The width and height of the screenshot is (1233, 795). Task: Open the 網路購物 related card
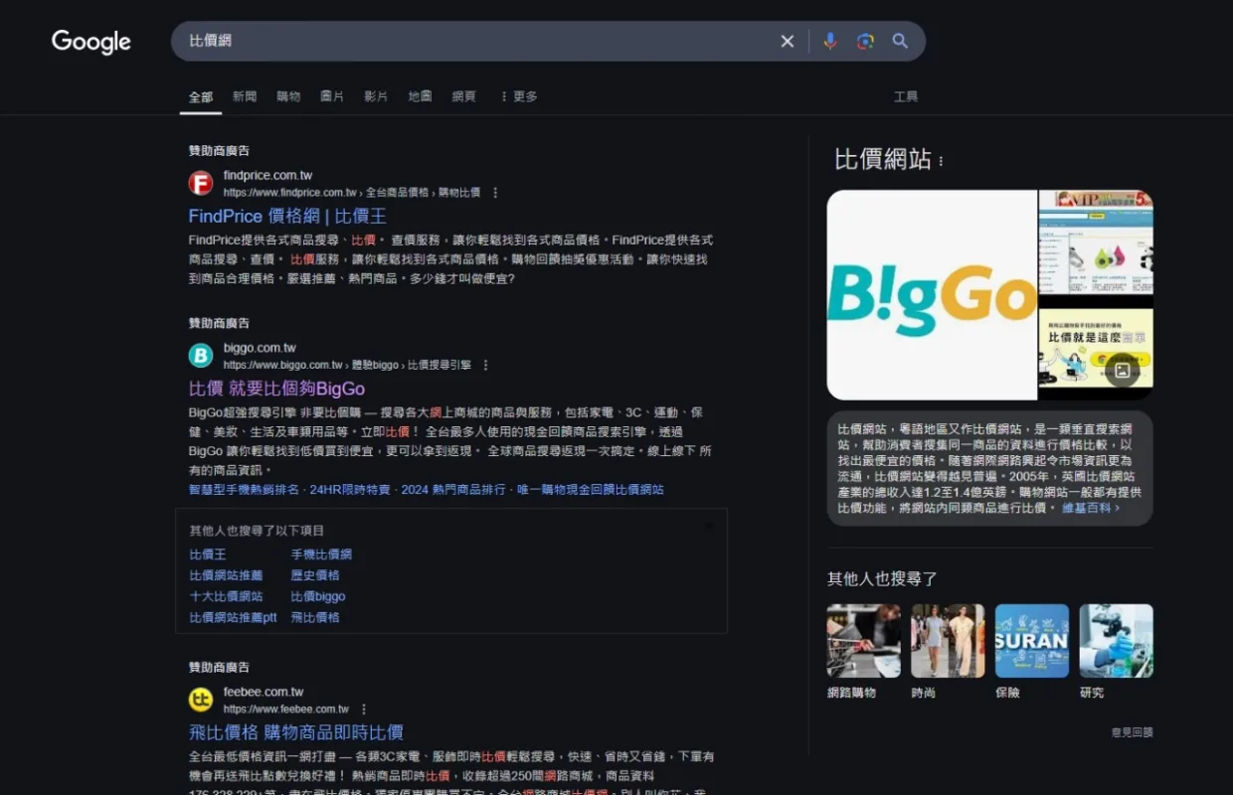tap(864, 652)
